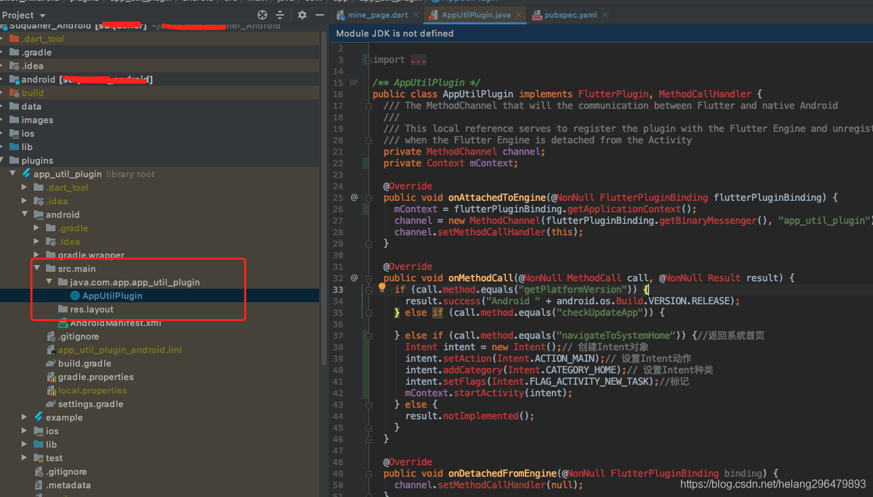Click the file icon beside .metadata
Viewport: 873px width, 497px height.
[x=39, y=485]
